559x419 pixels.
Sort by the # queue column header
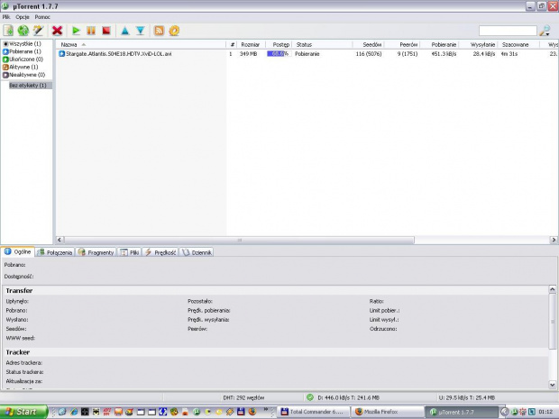(232, 44)
